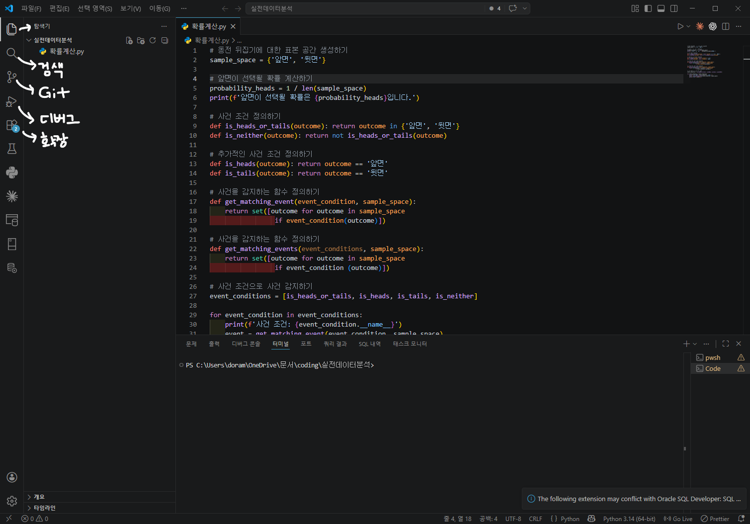The image size is (750, 524).
Task: Open the Extensions view icon
Action: tap(11, 125)
